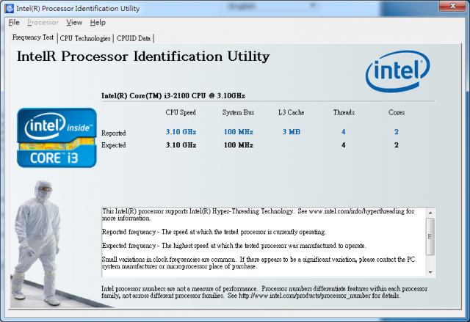Click the Reported row label

click(x=114, y=133)
